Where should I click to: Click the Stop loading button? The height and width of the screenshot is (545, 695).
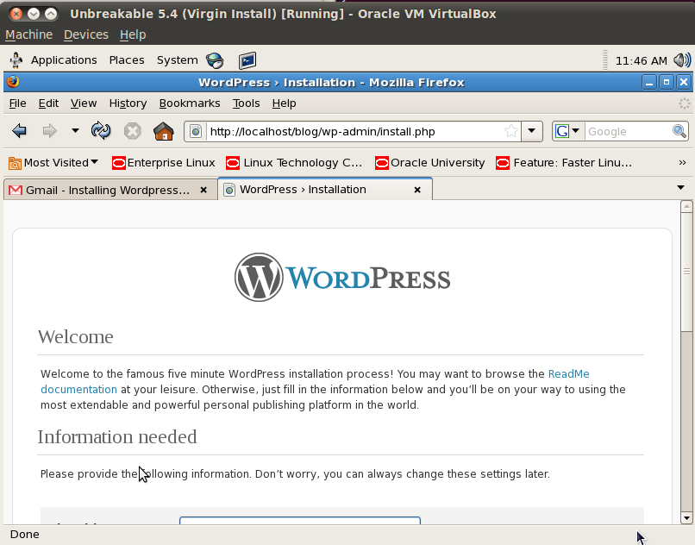pyautogui.click(x=132, y=131)
